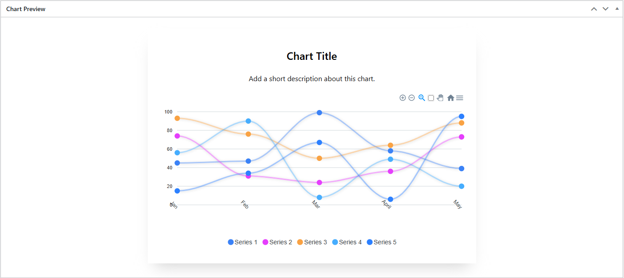The width and height of the screenshot is (624, 278).
Task: Click the Series 1 peak data point at Mar
Action: click(319, 112)
